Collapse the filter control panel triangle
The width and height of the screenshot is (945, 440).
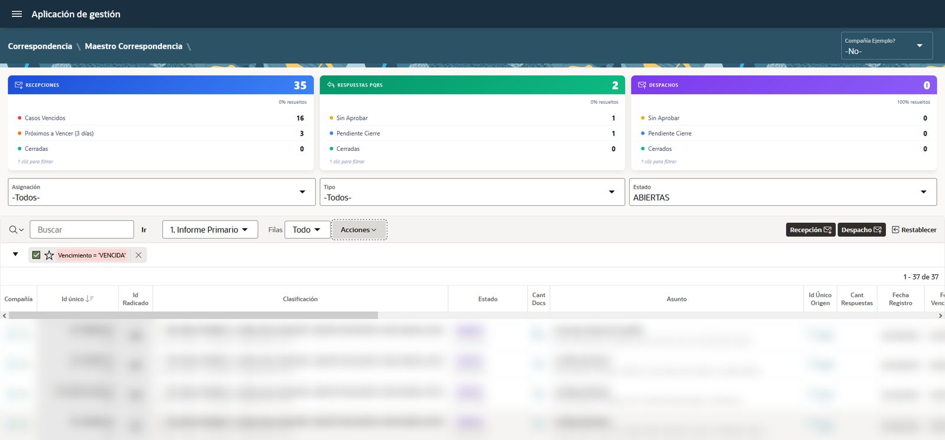[x=15, y=254]
